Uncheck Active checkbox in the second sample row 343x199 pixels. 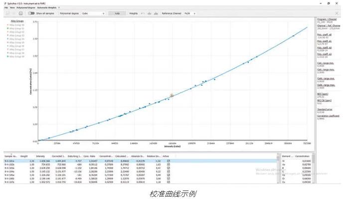tap(169, 165)
